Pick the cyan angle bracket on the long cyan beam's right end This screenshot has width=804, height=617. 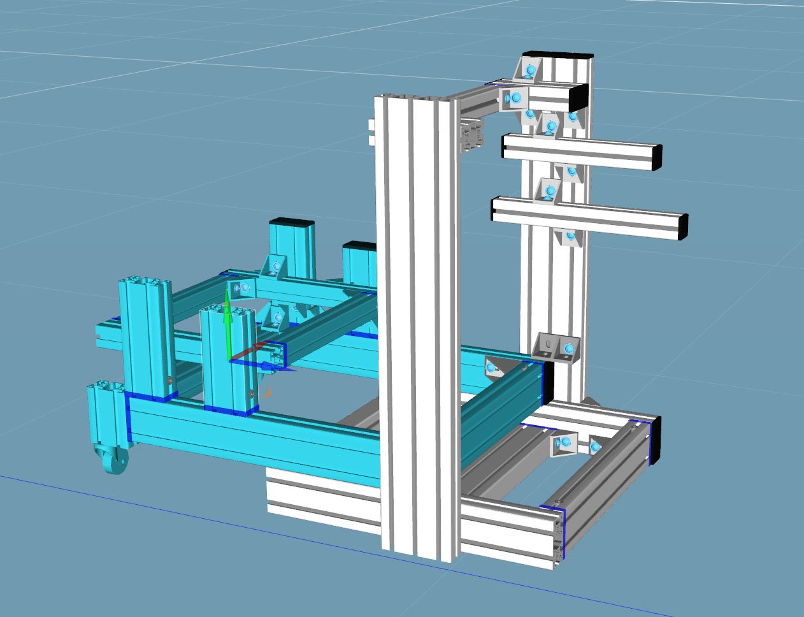[497, 368]
